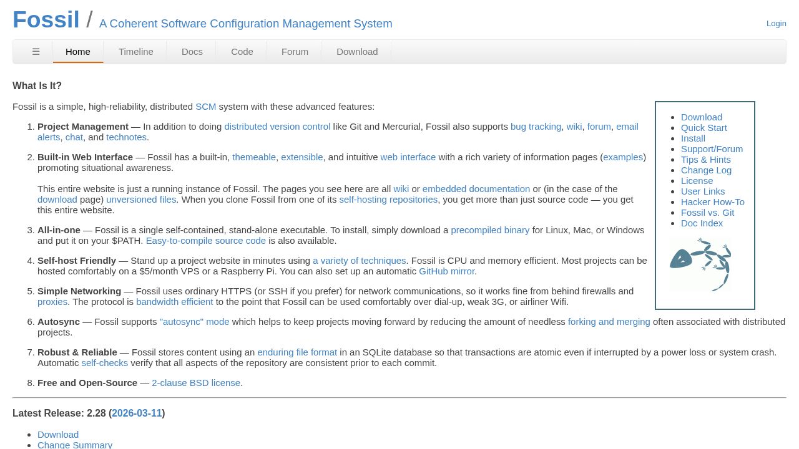Click the 'unversioned files' link

141,200
